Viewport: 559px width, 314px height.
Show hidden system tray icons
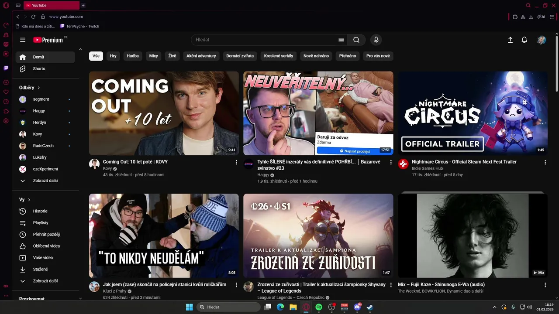point(494,307)
